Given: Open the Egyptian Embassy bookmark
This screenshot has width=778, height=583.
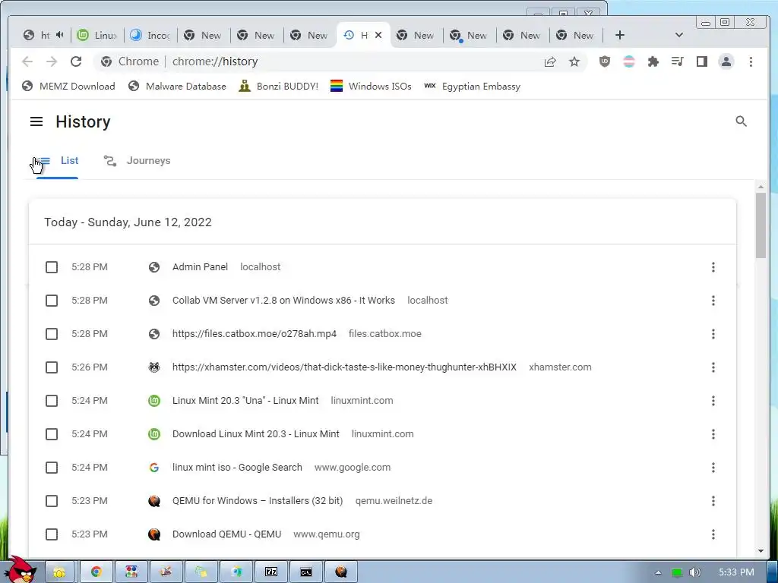Looking at the screenshot, I should tap(473, 87).
